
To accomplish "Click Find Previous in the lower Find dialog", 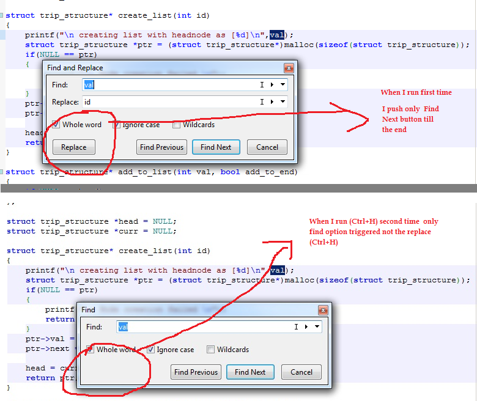I will pos(196,372).
